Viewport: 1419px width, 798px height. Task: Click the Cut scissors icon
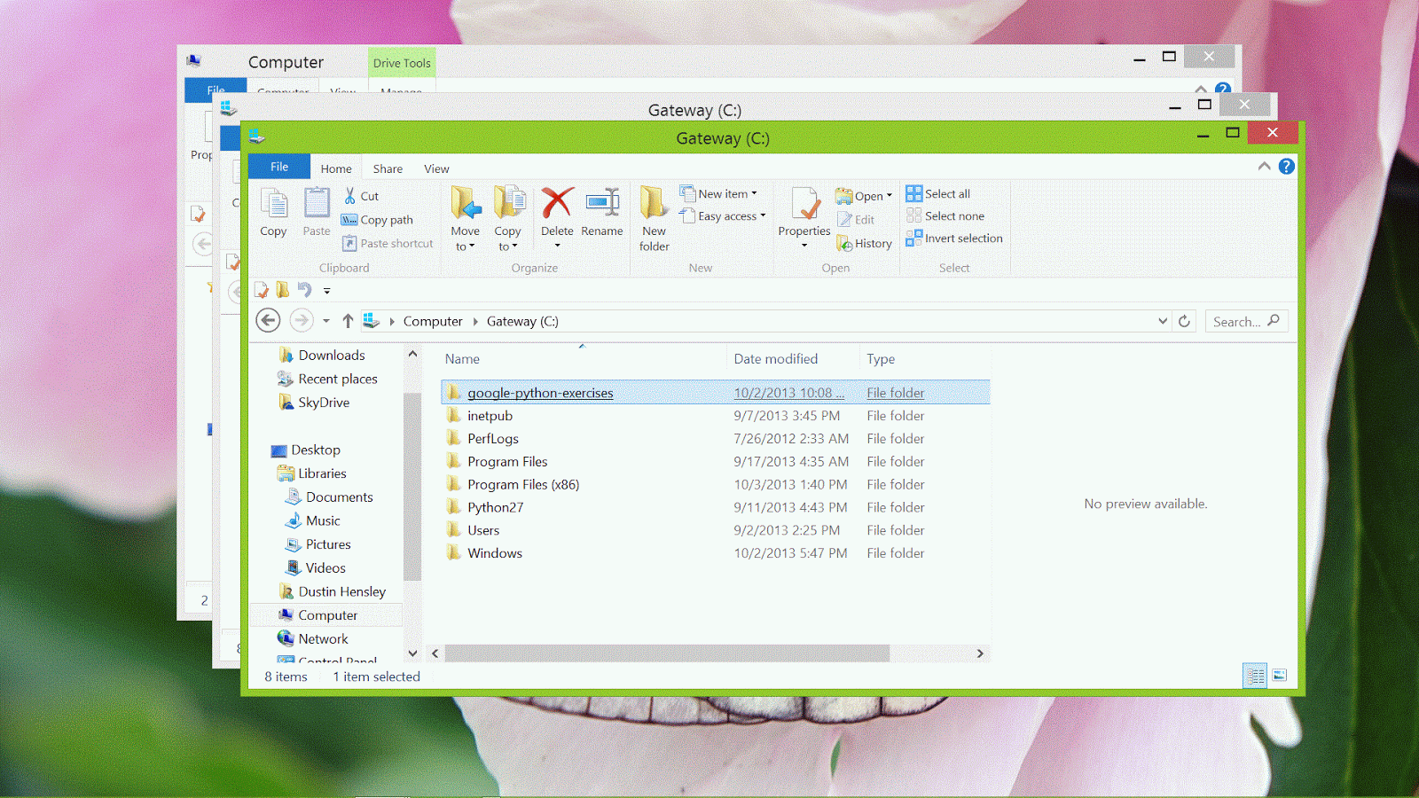[350, 196]
